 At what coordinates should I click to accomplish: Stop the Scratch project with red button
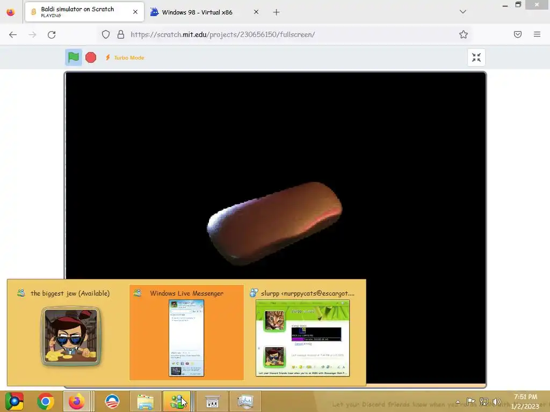click(91, 57)
